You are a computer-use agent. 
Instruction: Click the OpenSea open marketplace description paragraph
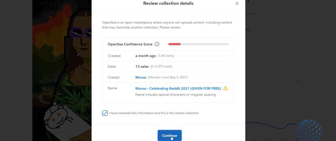pos(167,25)
